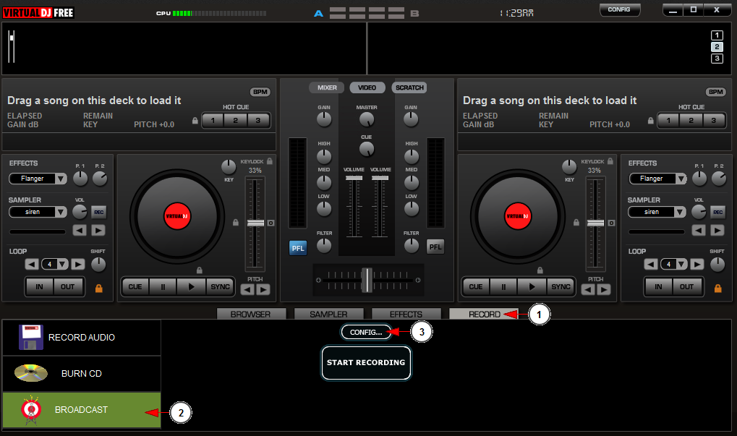Pause the right deck
Viewport: 737px width, 436px height.
click(x=503, y=286)
